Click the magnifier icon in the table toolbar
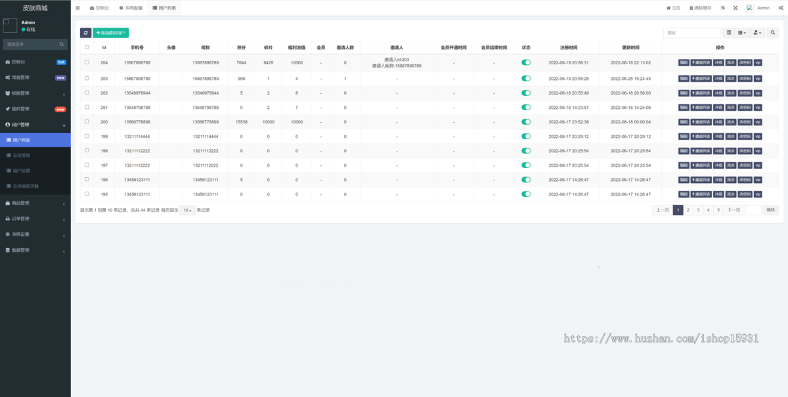This screenshot has width=788, height=397. [x=772, y=33]
